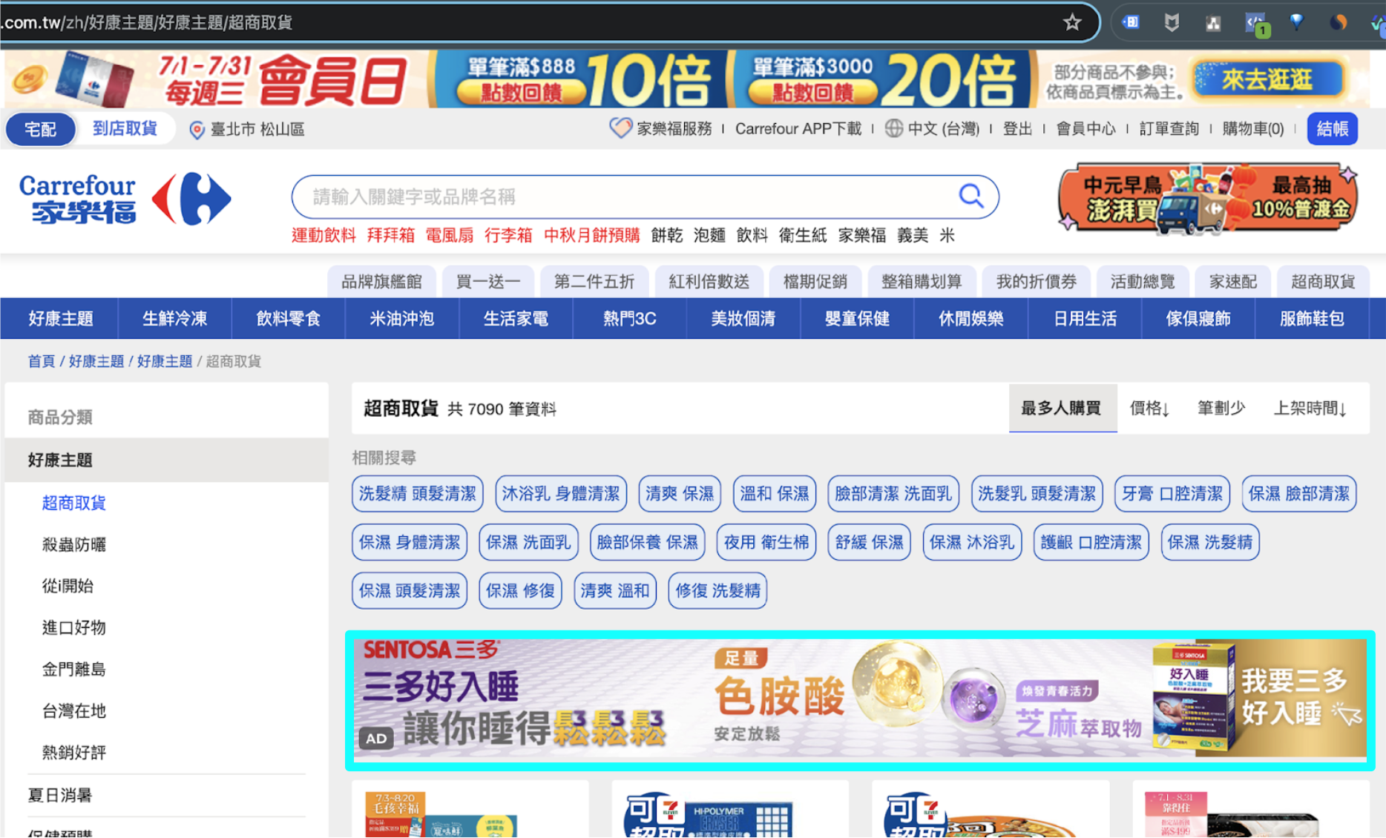Click the 結帳 checkout button
The image size is (1386, 838).
(1332, 129)
